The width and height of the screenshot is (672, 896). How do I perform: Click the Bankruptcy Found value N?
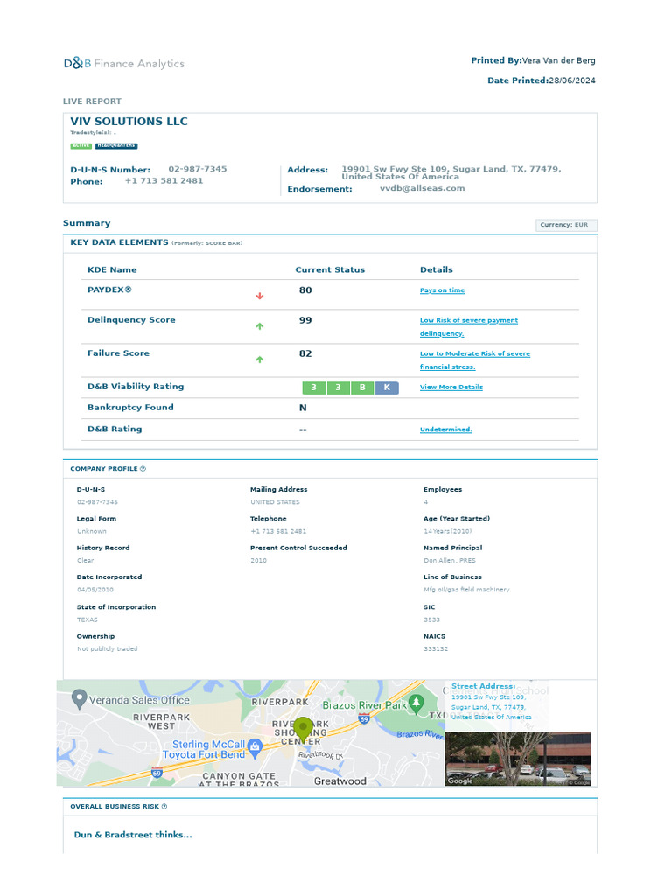coord(303,408)
